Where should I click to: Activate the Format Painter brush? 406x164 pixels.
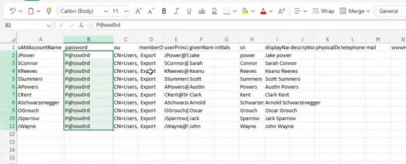tap(49, 11)
